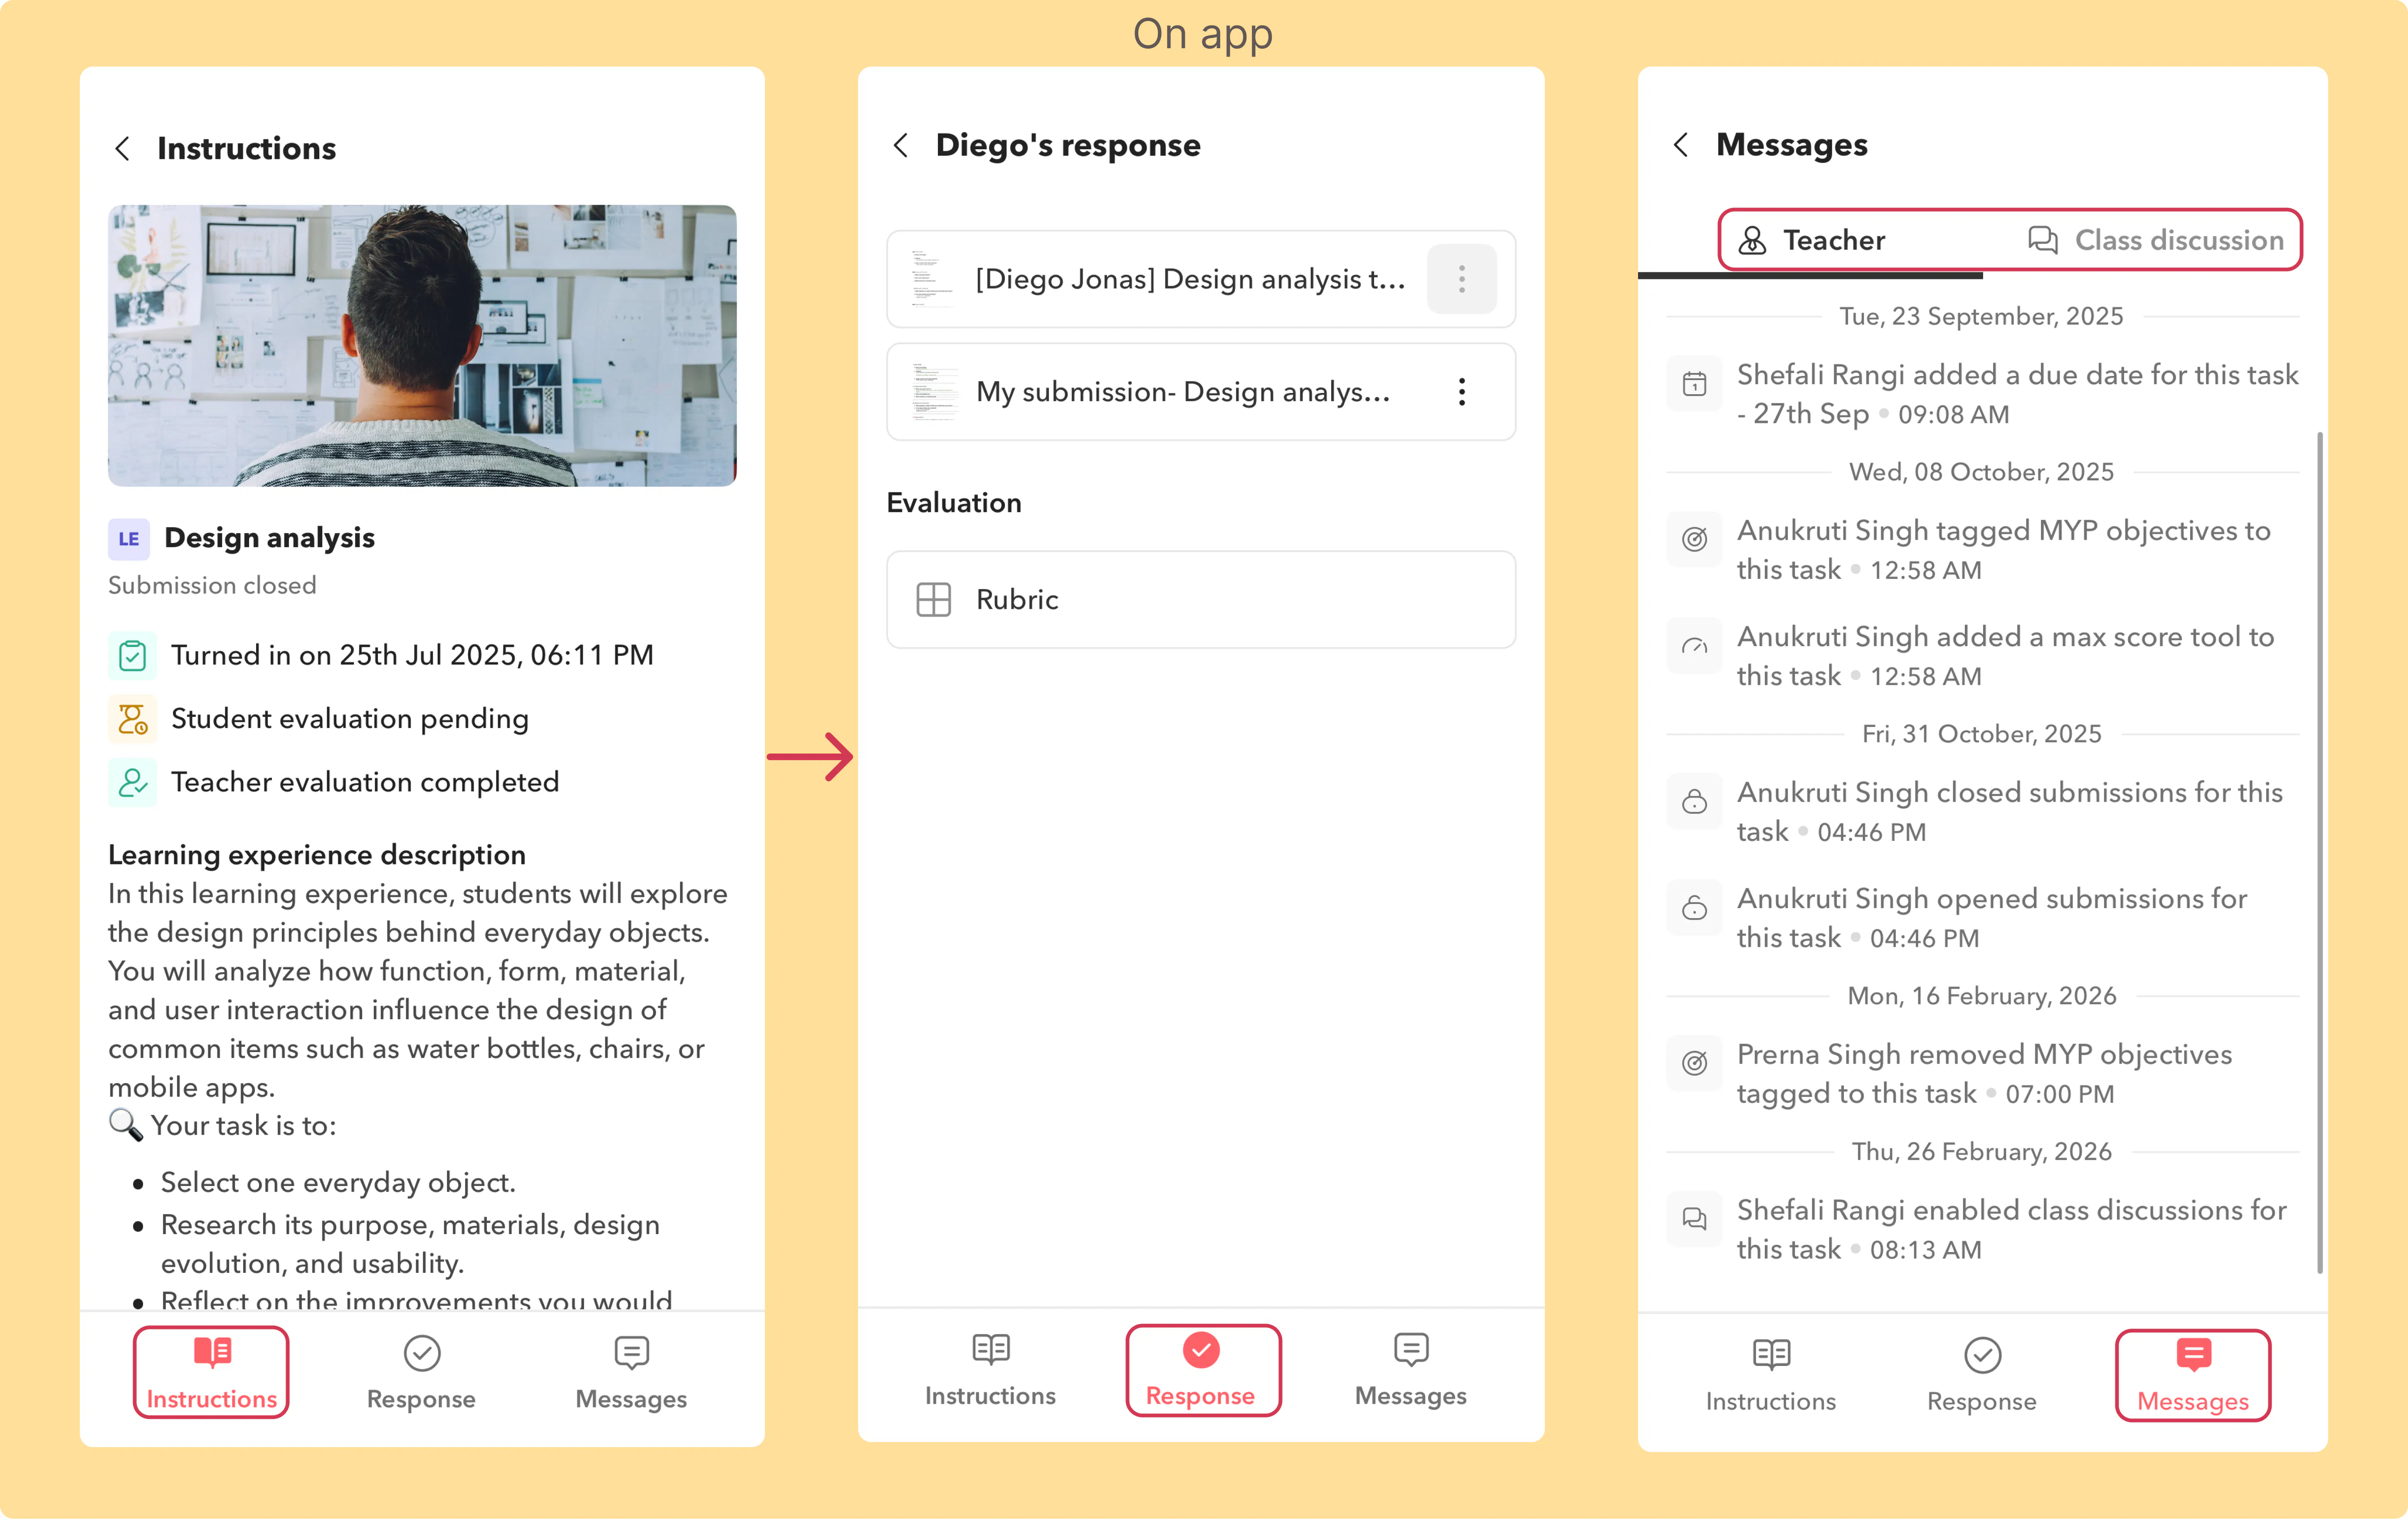The image size is (2408, 1519).
Task: Click the Student evaluation pending icon
Action: 132,719
